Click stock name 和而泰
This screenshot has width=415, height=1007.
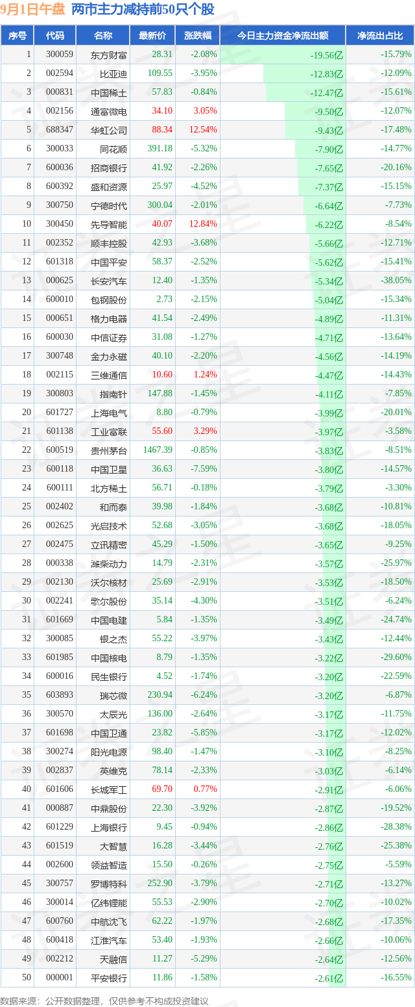pyautogui.click(x=114, y=507)
